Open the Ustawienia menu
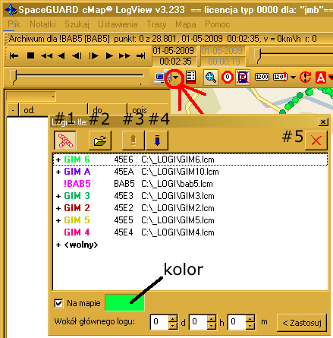The image size is (333, 338). click(x=118, y=24)
